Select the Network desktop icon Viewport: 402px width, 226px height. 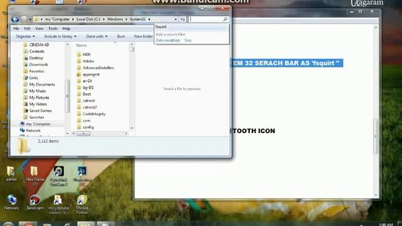click(x=11, y=202)
